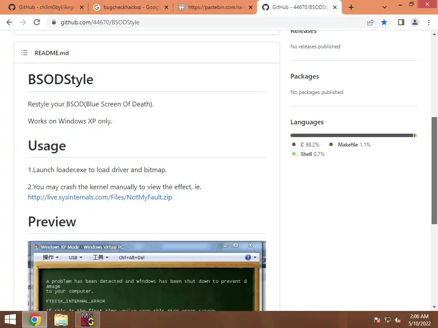Expand the tab search dropdown
This screenshot has width=438, height=328.
pyautogui.click(x=385, y=7)
